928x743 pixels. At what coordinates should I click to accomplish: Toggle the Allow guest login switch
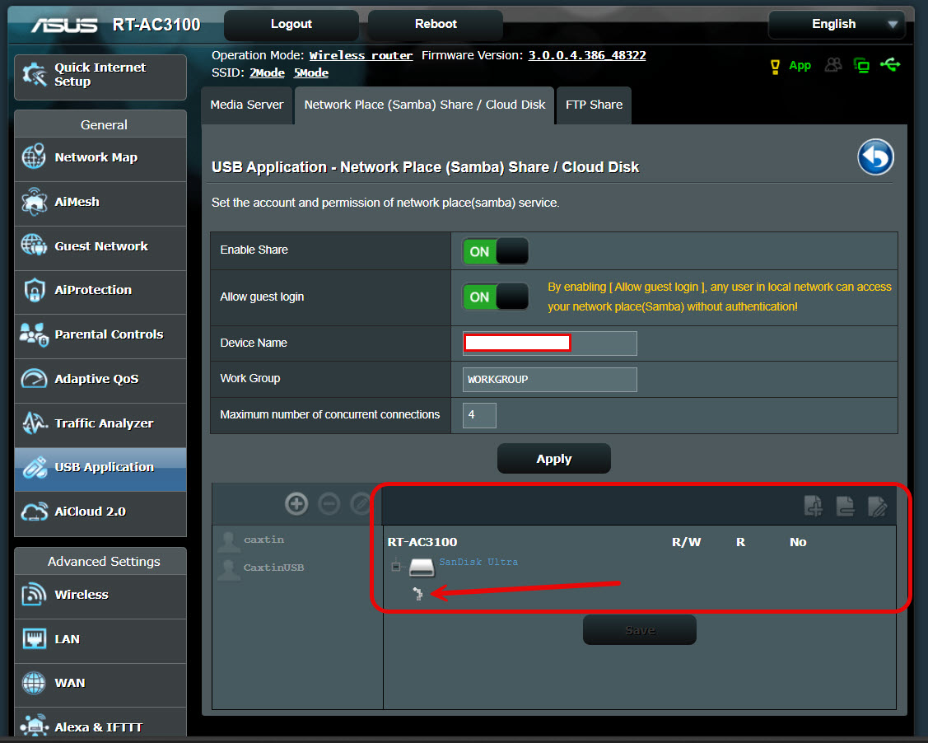pyautogui.click(x=496, y=297)
